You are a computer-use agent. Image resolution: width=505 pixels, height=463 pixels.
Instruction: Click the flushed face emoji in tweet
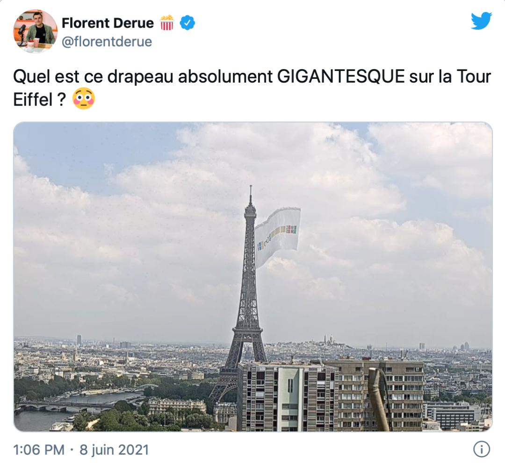pos(84,98)
